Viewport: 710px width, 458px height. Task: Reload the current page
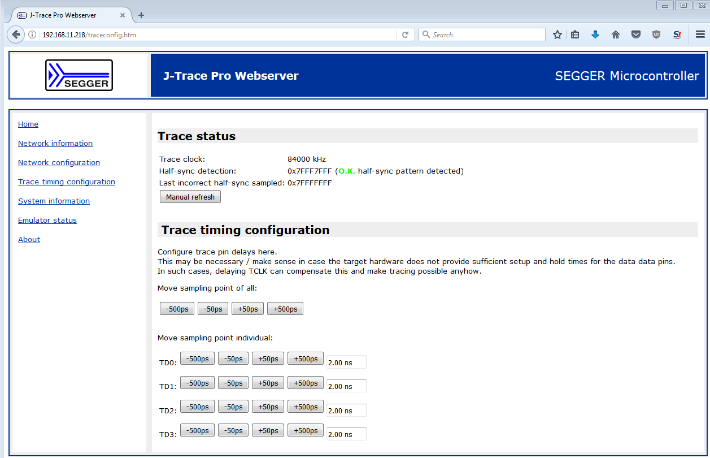point(405,34)
